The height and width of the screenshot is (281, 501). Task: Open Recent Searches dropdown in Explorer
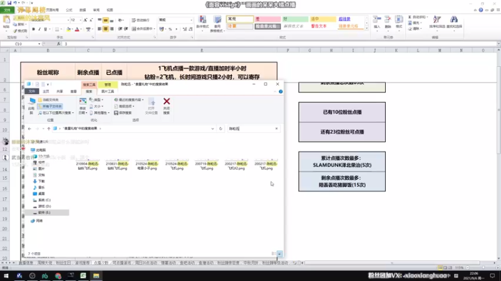pyautogui.click(x=129, y=100)
